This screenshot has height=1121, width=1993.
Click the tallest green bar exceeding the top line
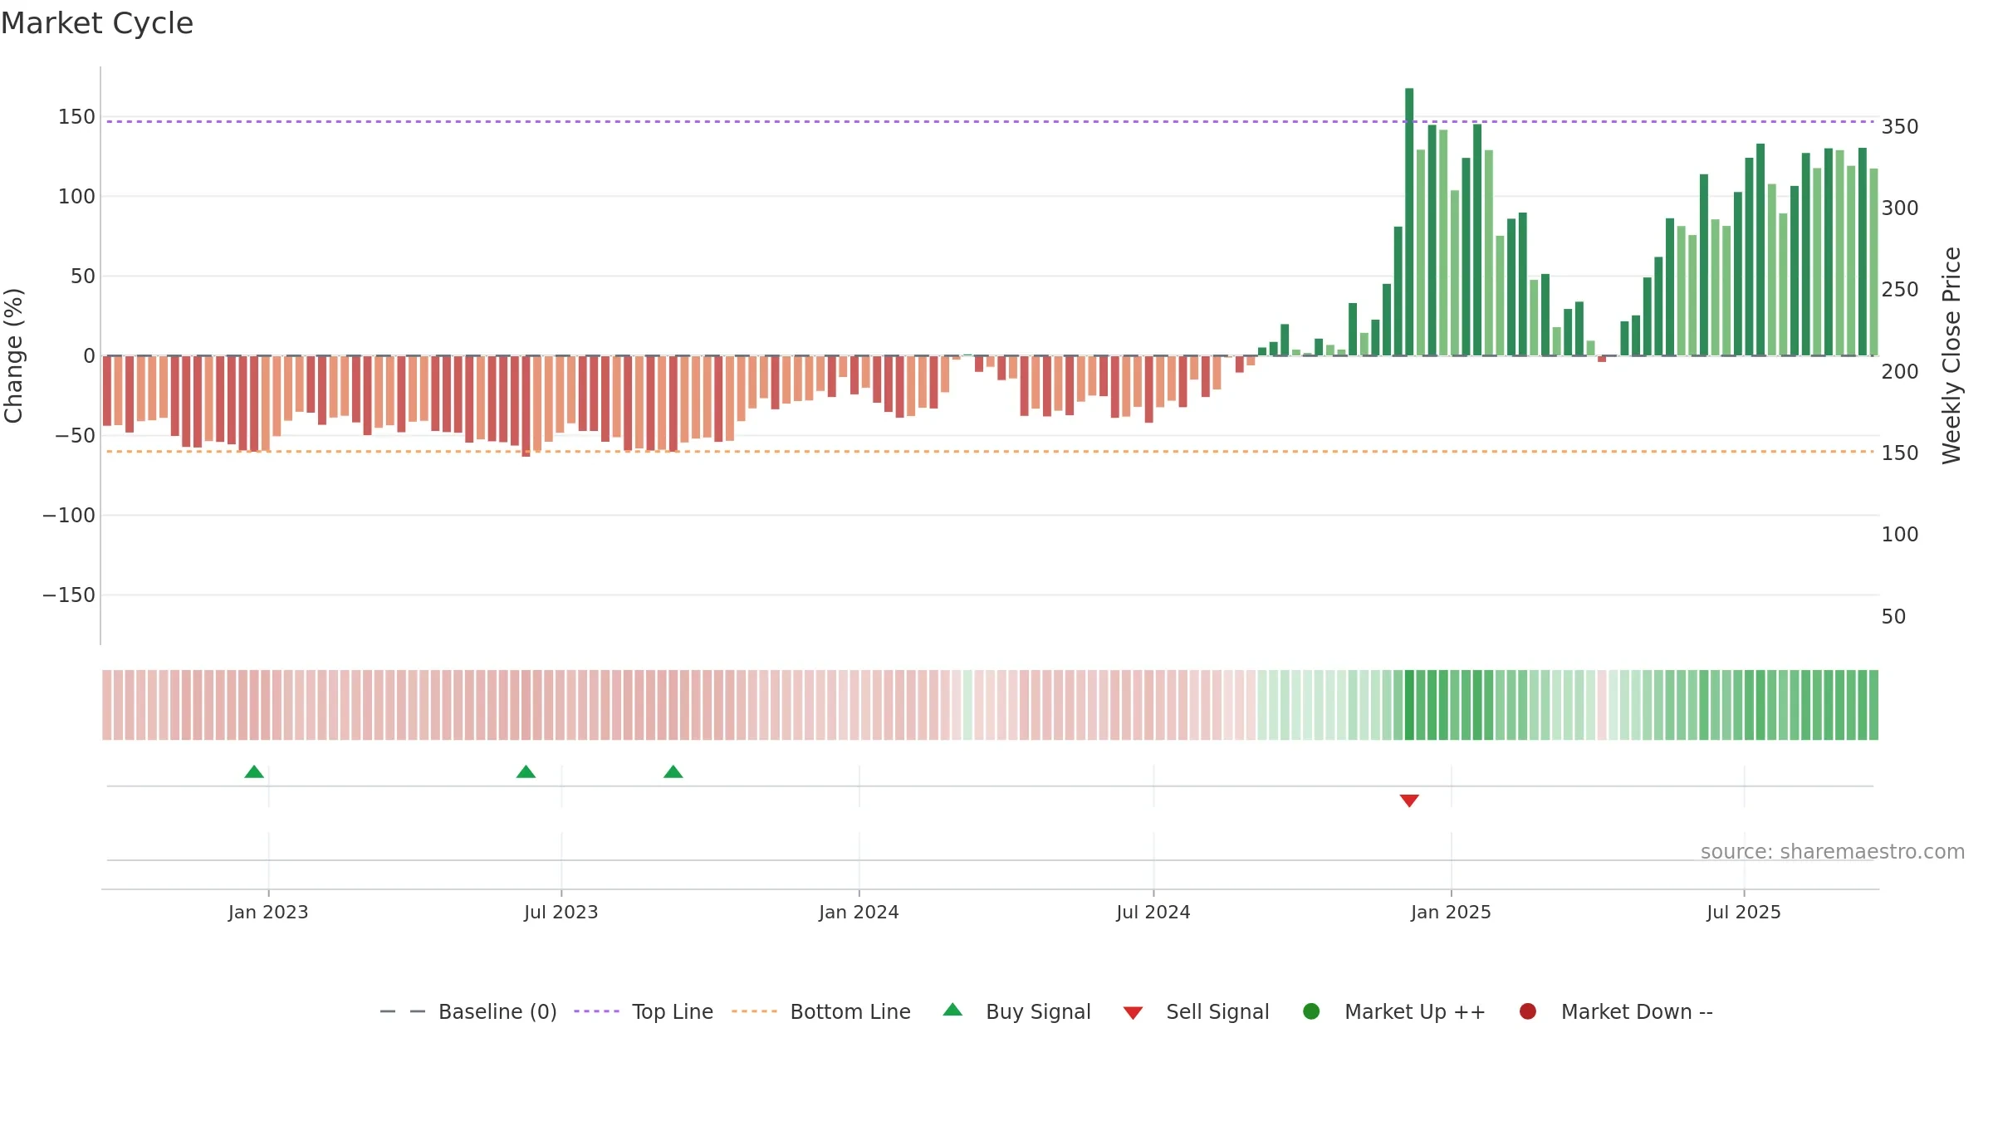click(1409, 222)
